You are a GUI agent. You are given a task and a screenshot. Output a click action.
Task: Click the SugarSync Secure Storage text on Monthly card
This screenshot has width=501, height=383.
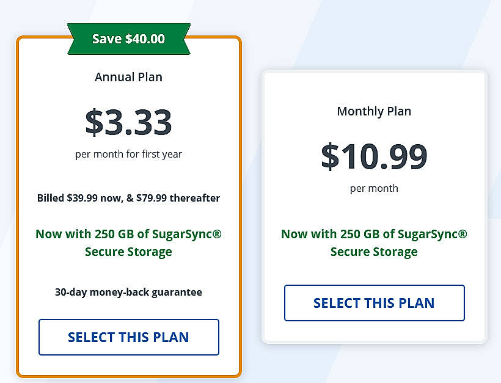coord(374,243)
